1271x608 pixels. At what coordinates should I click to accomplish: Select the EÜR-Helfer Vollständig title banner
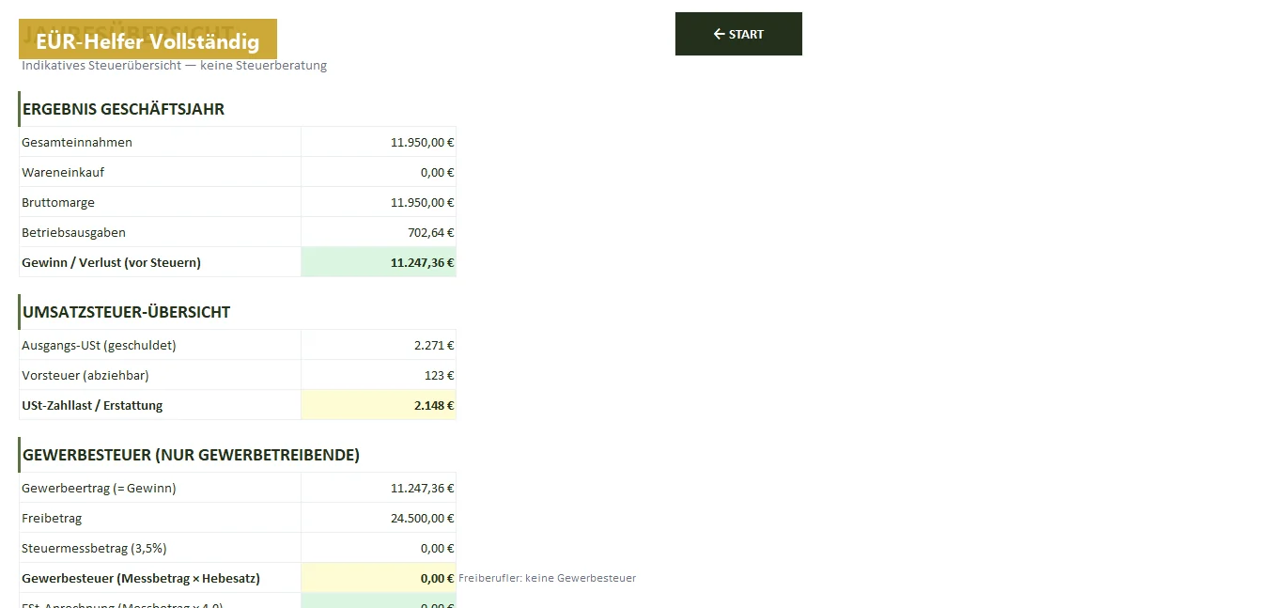(147, 39)
